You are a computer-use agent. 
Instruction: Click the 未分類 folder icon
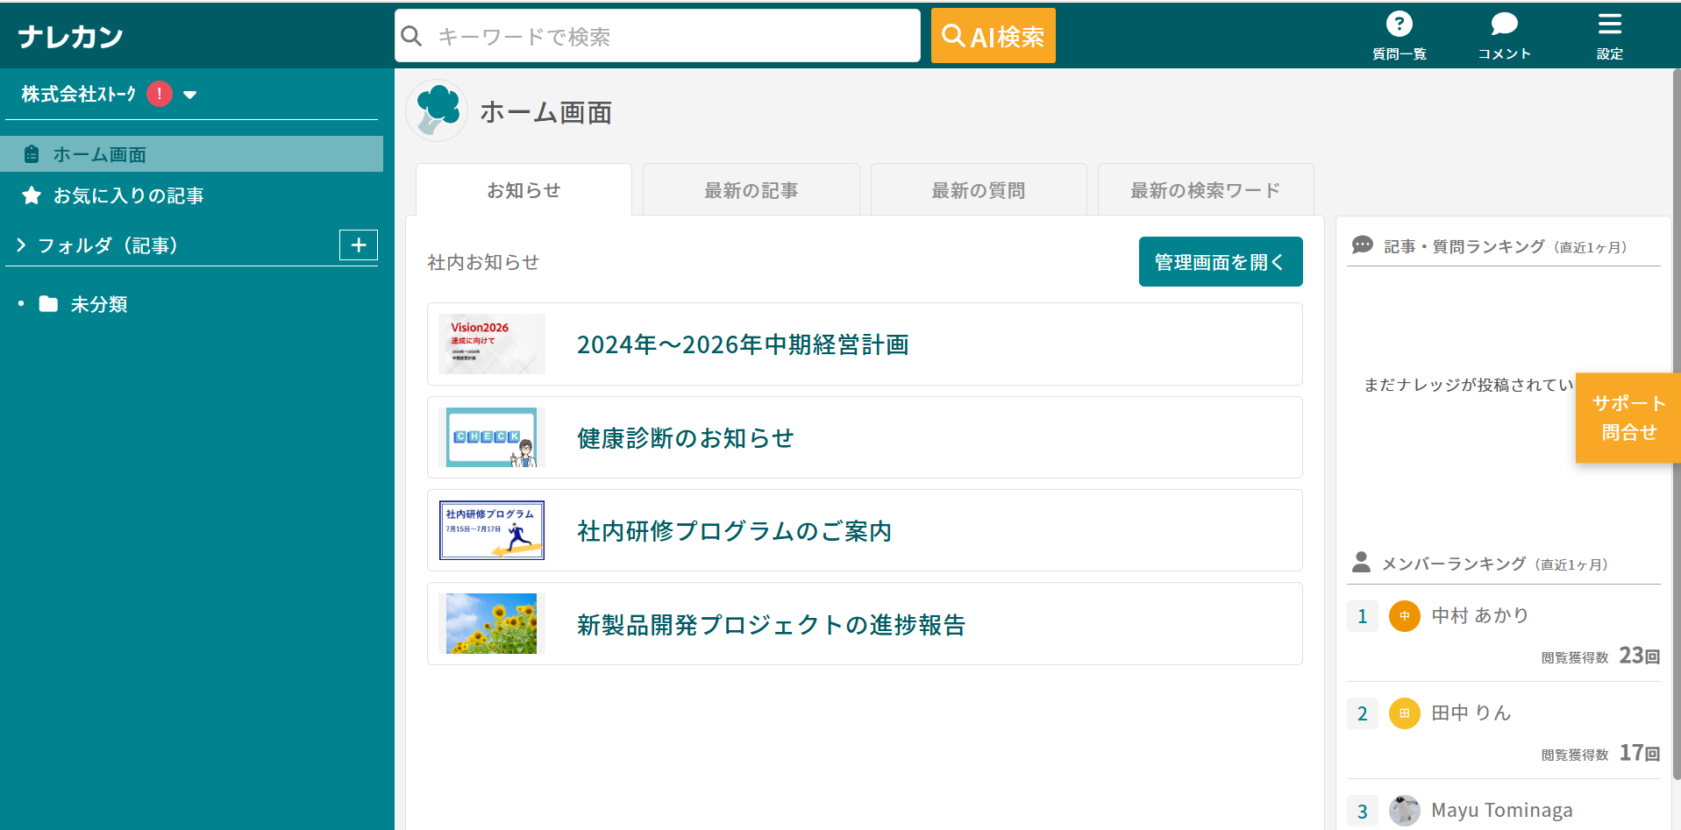tap(48, 304)
